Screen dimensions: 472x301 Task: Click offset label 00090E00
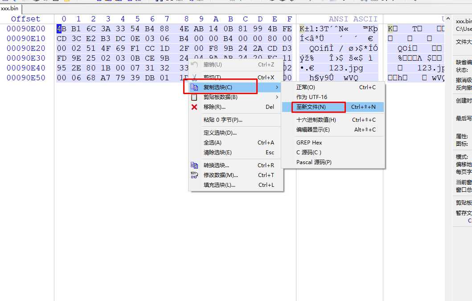26,29
